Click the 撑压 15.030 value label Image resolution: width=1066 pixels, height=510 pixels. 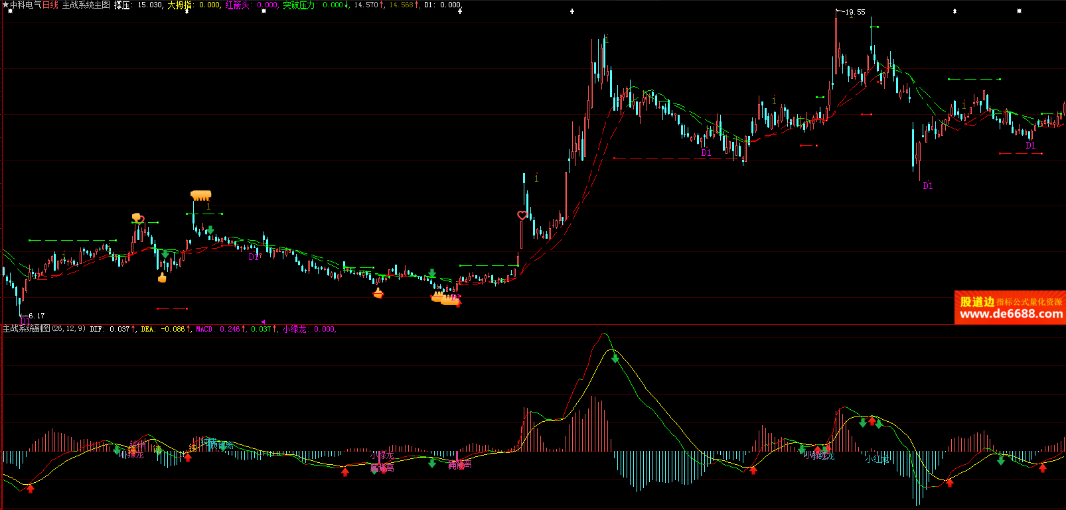click(138, 5)
